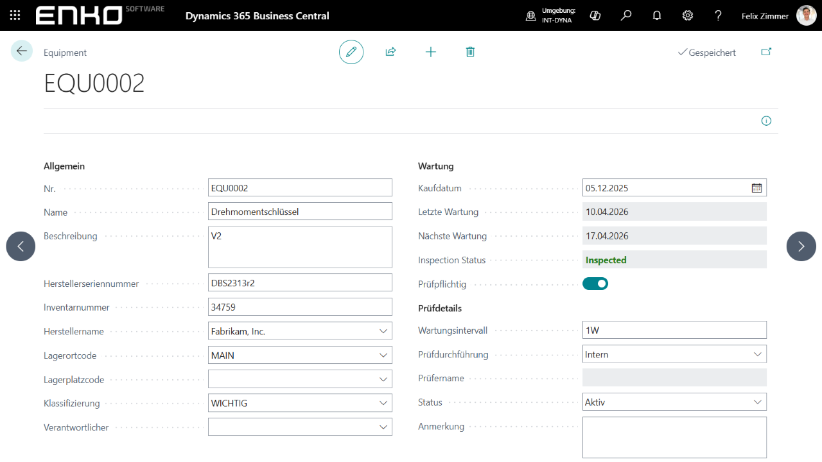822x462 pixels.
Task: Open Kaufdatum calendar picker
Action: [757, 188]
